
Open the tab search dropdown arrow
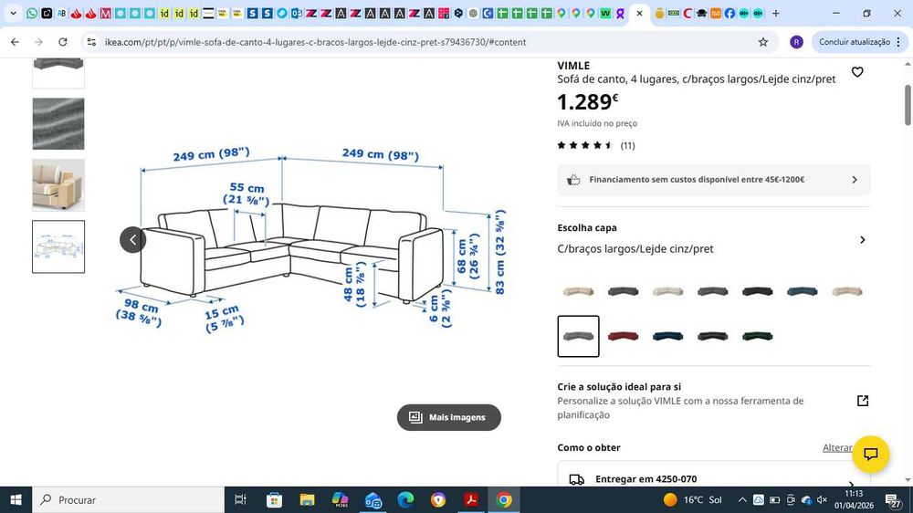pos(13,13)
